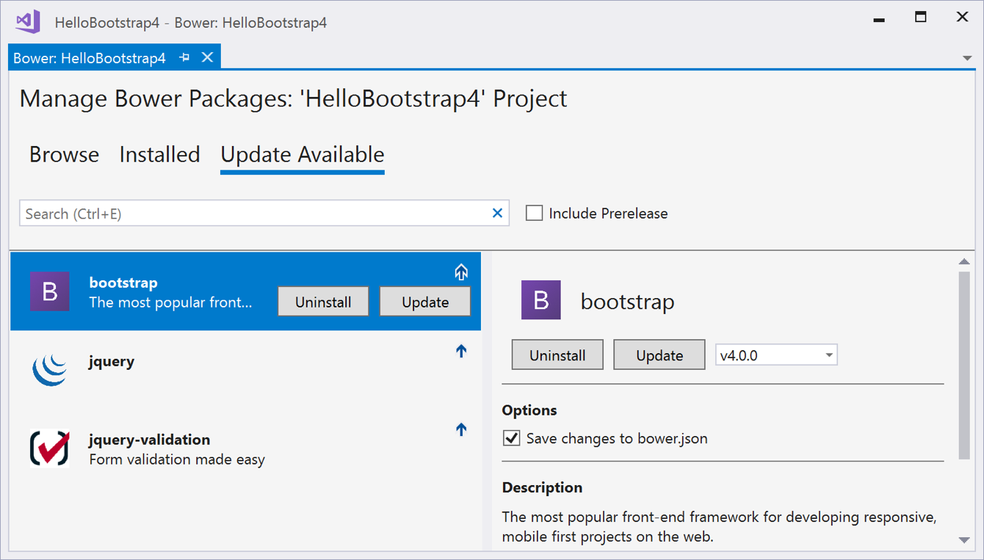The height and width of the screenshot is (560, 984).
Task: Enable the Include Prerelease checkbox
Action: tap(535, 214)
